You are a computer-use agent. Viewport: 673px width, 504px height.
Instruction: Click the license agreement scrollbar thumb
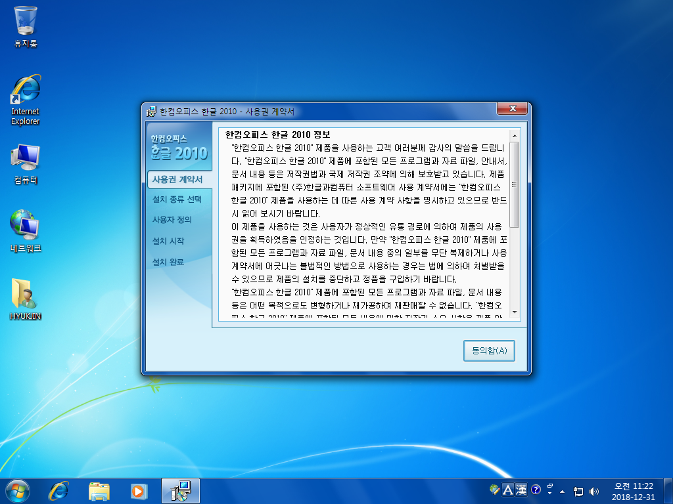click(x=514, y=184)
